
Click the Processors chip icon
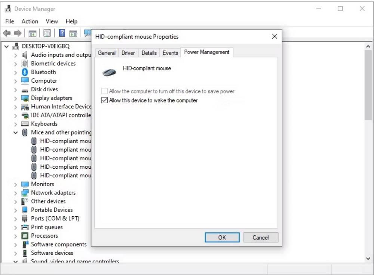pos(25,236)
